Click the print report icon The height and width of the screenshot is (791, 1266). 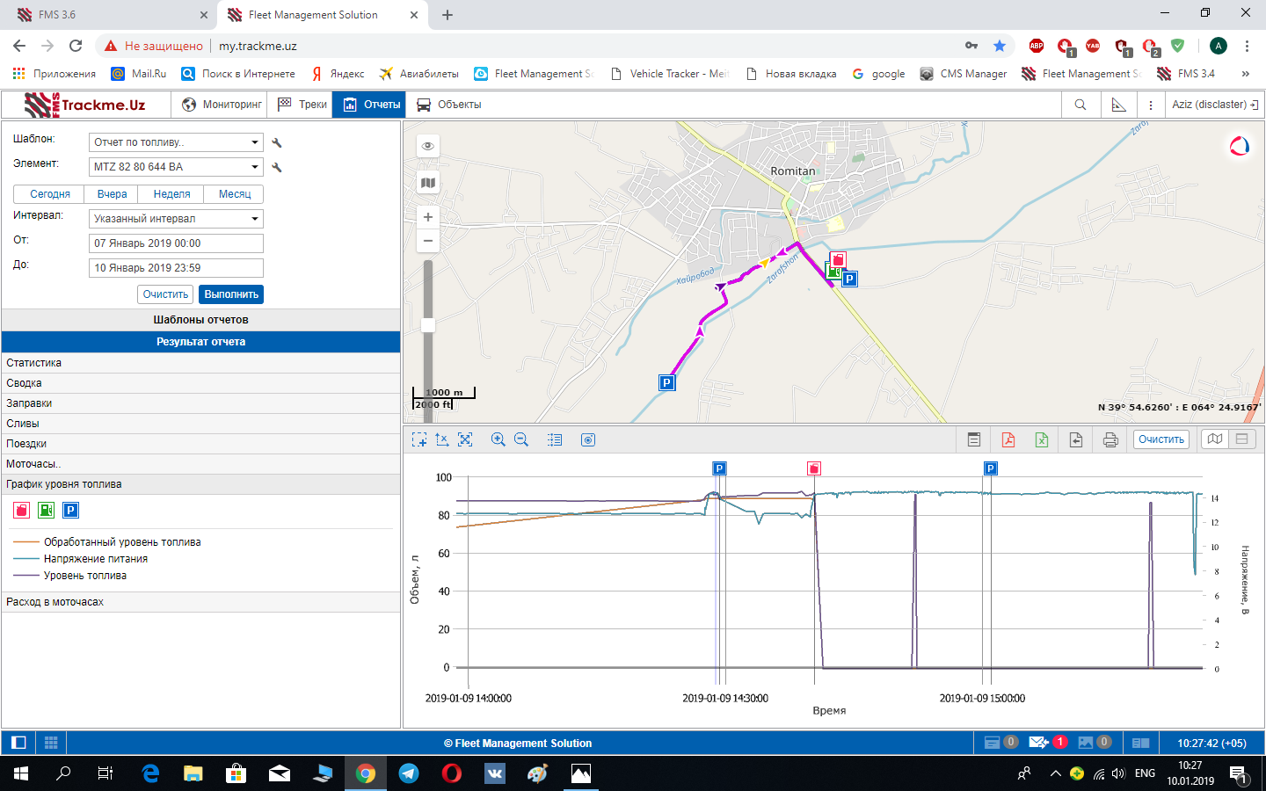[1110, 439]
